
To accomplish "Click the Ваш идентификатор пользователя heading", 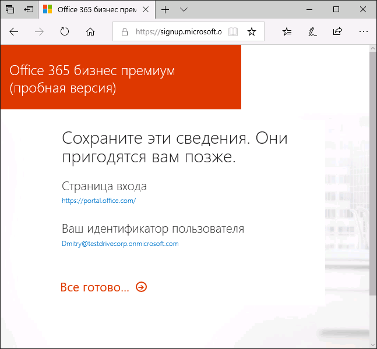I will coord(153,229).
